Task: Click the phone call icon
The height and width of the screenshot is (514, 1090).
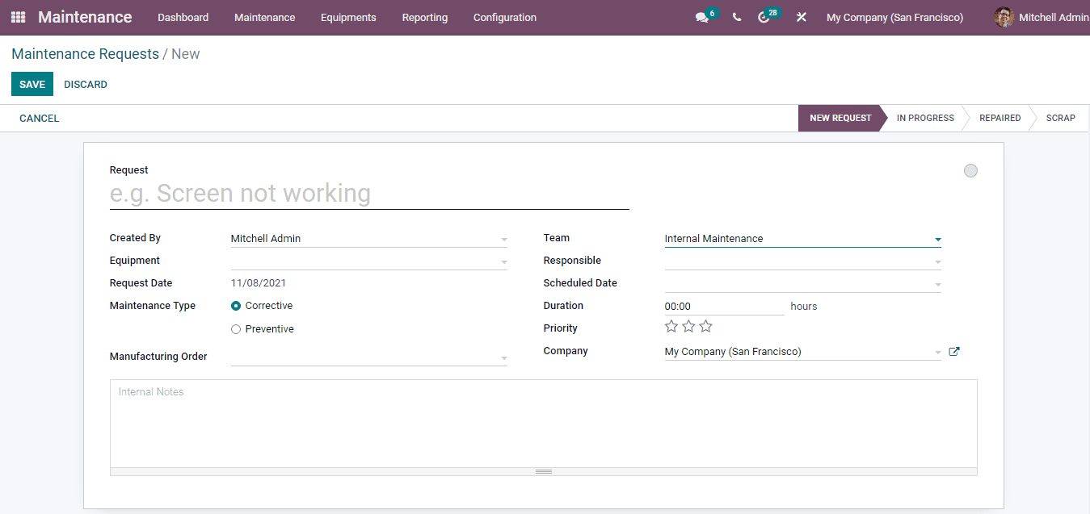Action: pos(736,16)
